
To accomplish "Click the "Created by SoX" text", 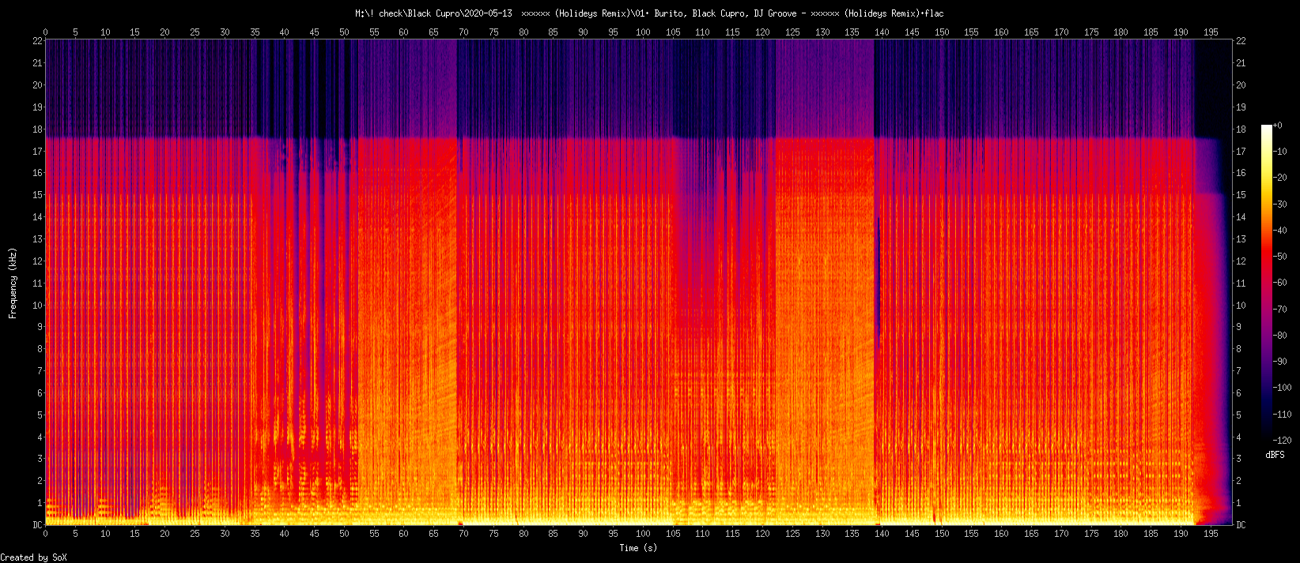I will (34, 557).
